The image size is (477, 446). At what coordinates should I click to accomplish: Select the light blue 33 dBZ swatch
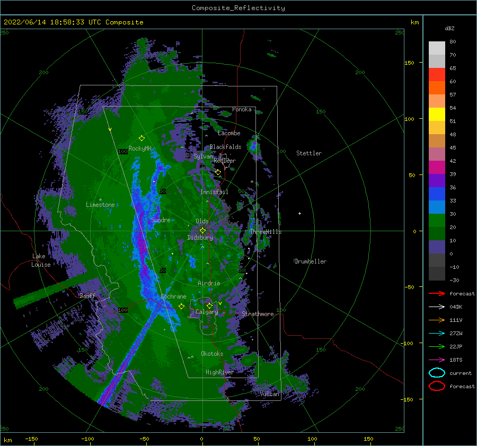click(x=437, y=207)
